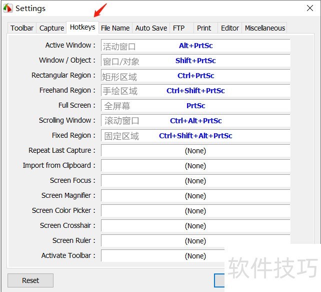321x292 pixels.
Task: Focus the Freehand Region hotkey field
Action: click(x=195, y=91)
